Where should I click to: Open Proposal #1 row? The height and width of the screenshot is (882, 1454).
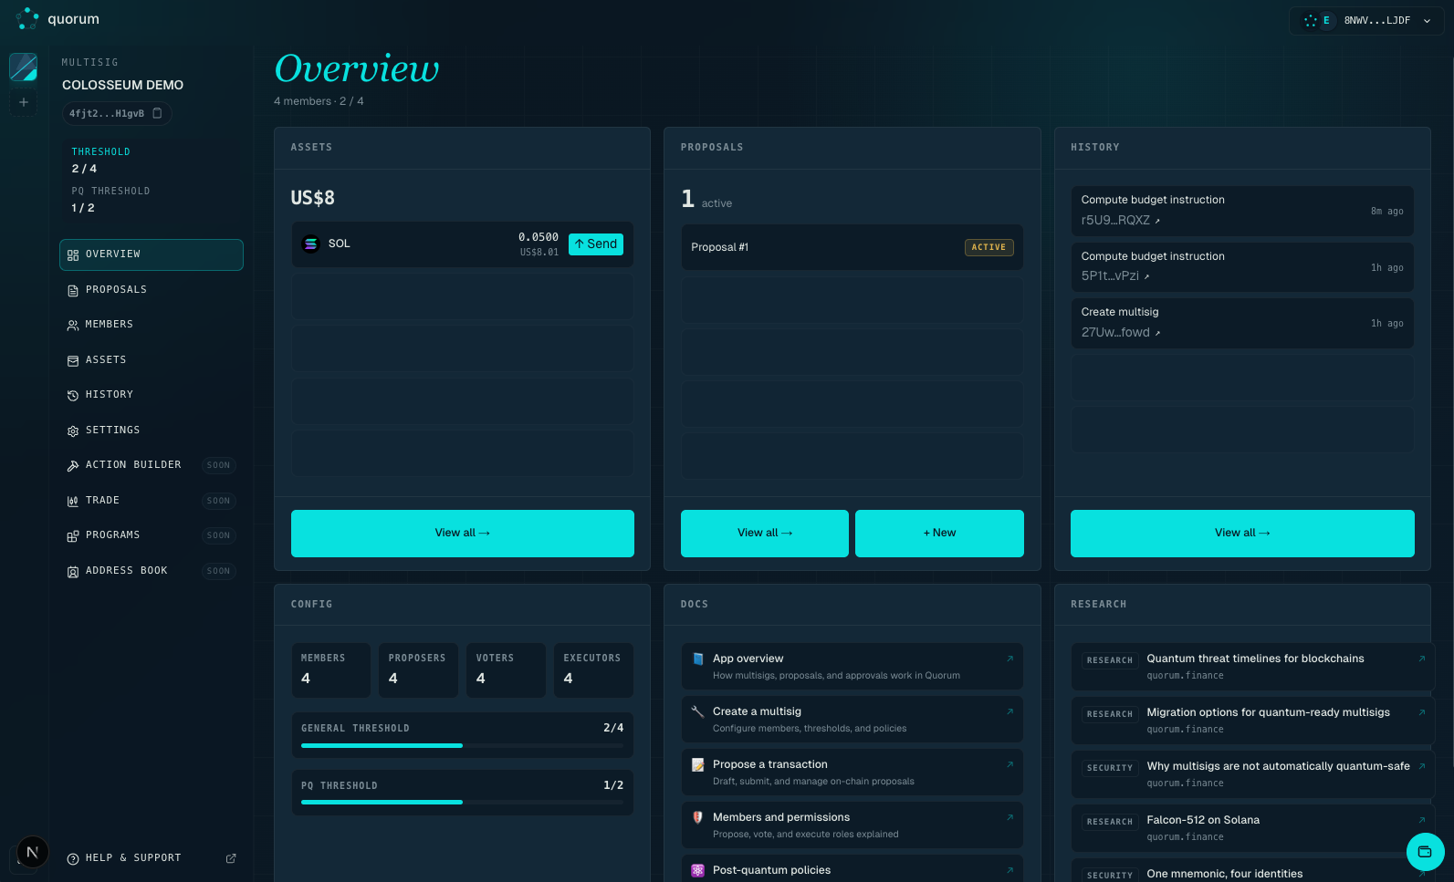853,247
